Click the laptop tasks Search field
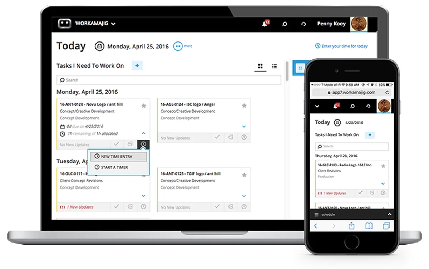The image size is (429, 269). (x=169, y=80)
